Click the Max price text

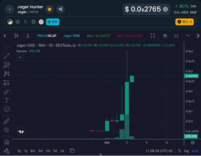(x=98, y=36)
